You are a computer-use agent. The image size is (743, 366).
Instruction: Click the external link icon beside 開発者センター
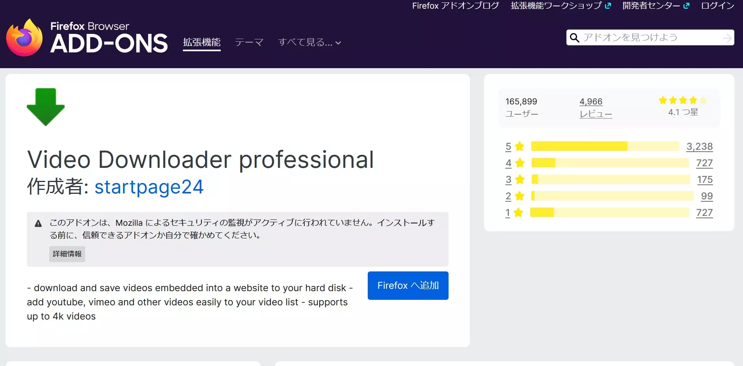pyautogui.click(x=686, y=6)
